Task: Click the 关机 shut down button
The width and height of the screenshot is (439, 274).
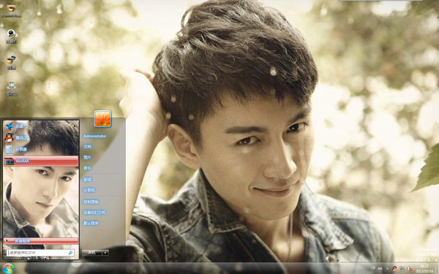Action: pos(92,253)
